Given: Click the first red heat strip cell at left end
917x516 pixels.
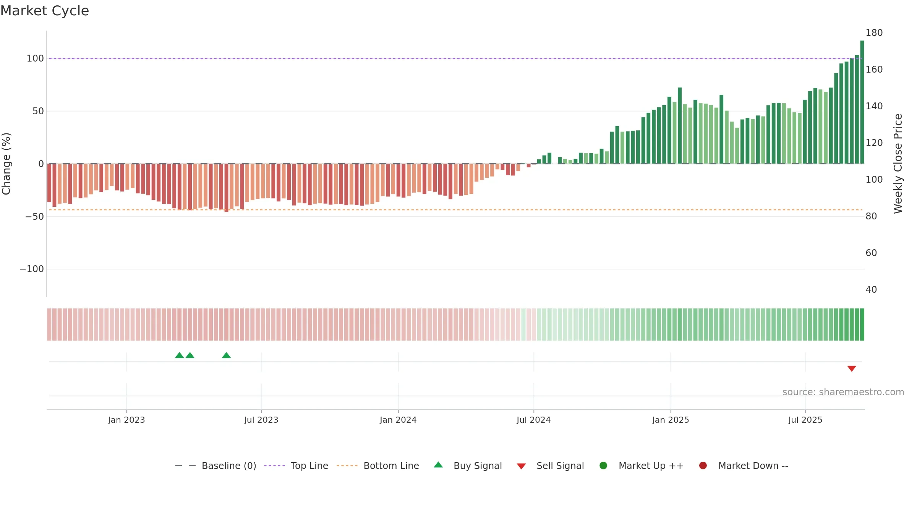Looking at the screenshot, I should [49, 325].
